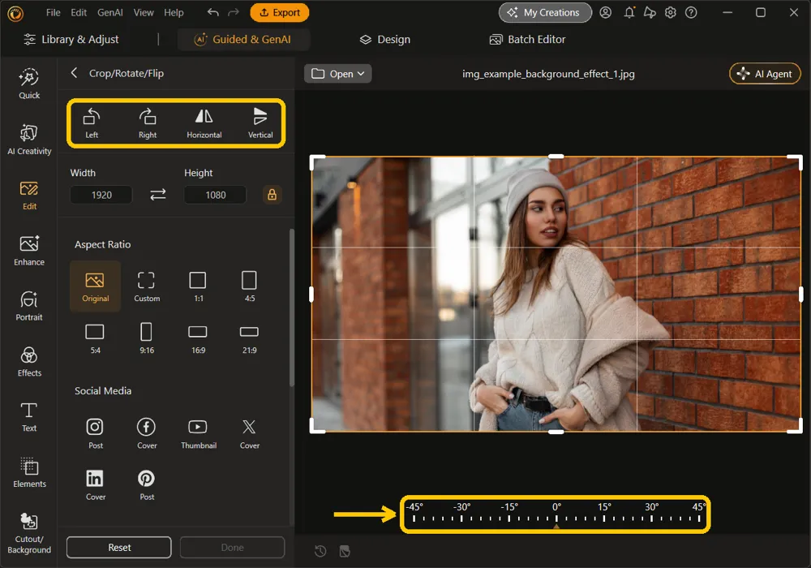Select X Cover preset
The width and height of the screenshot is (811, 568).
[x=249, y=433]
